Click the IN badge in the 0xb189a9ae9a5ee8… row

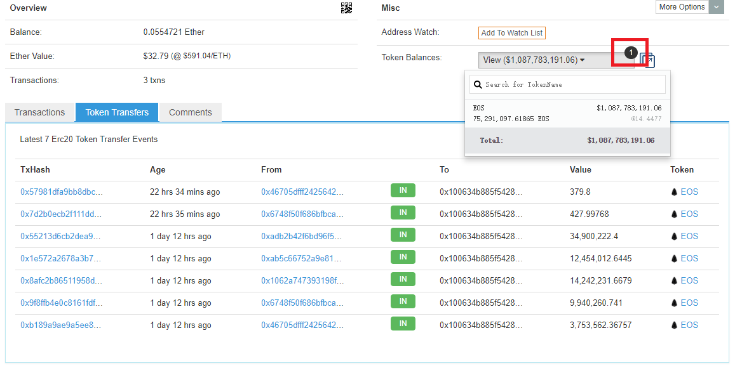click(403, 324)
